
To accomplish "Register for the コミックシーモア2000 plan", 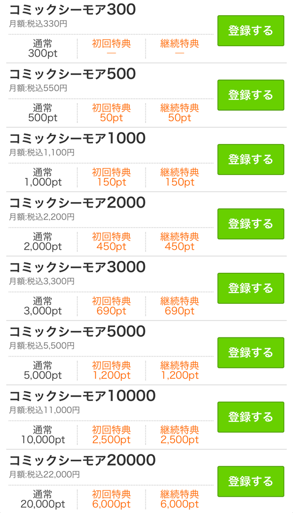I will (251, 224).
